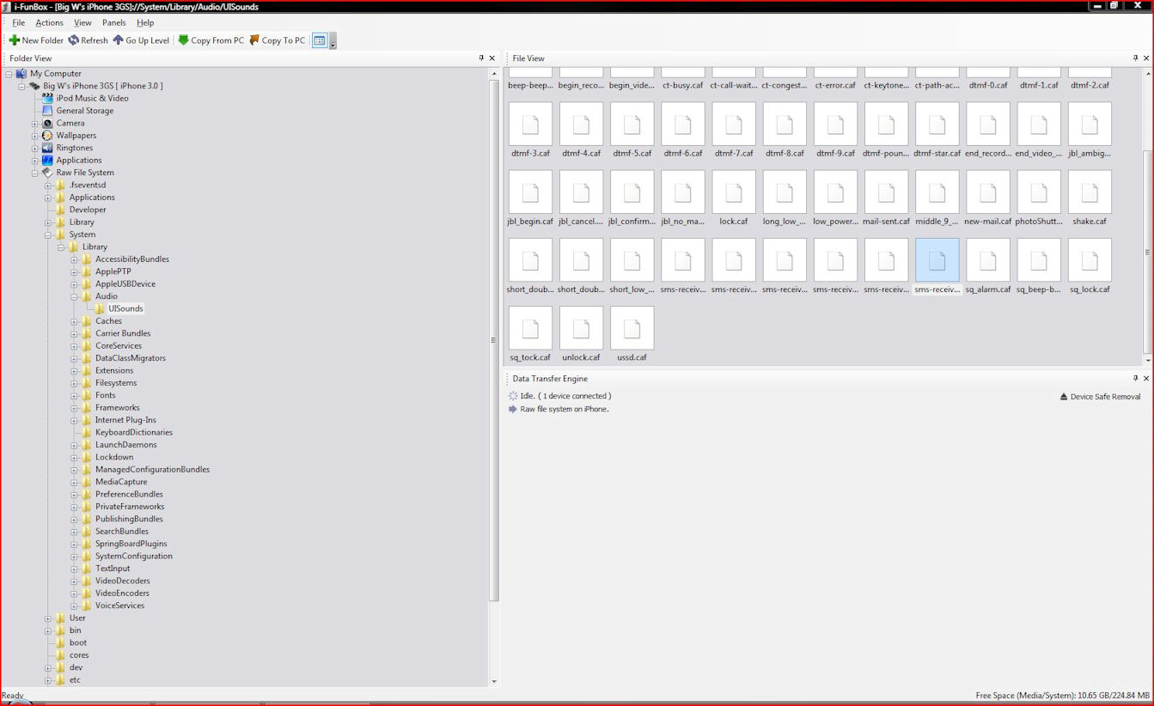The height and width of the screenshot is (706, 1154).
Task: Select the sq_alarm.caf file icon
Action: click(988, 259)
